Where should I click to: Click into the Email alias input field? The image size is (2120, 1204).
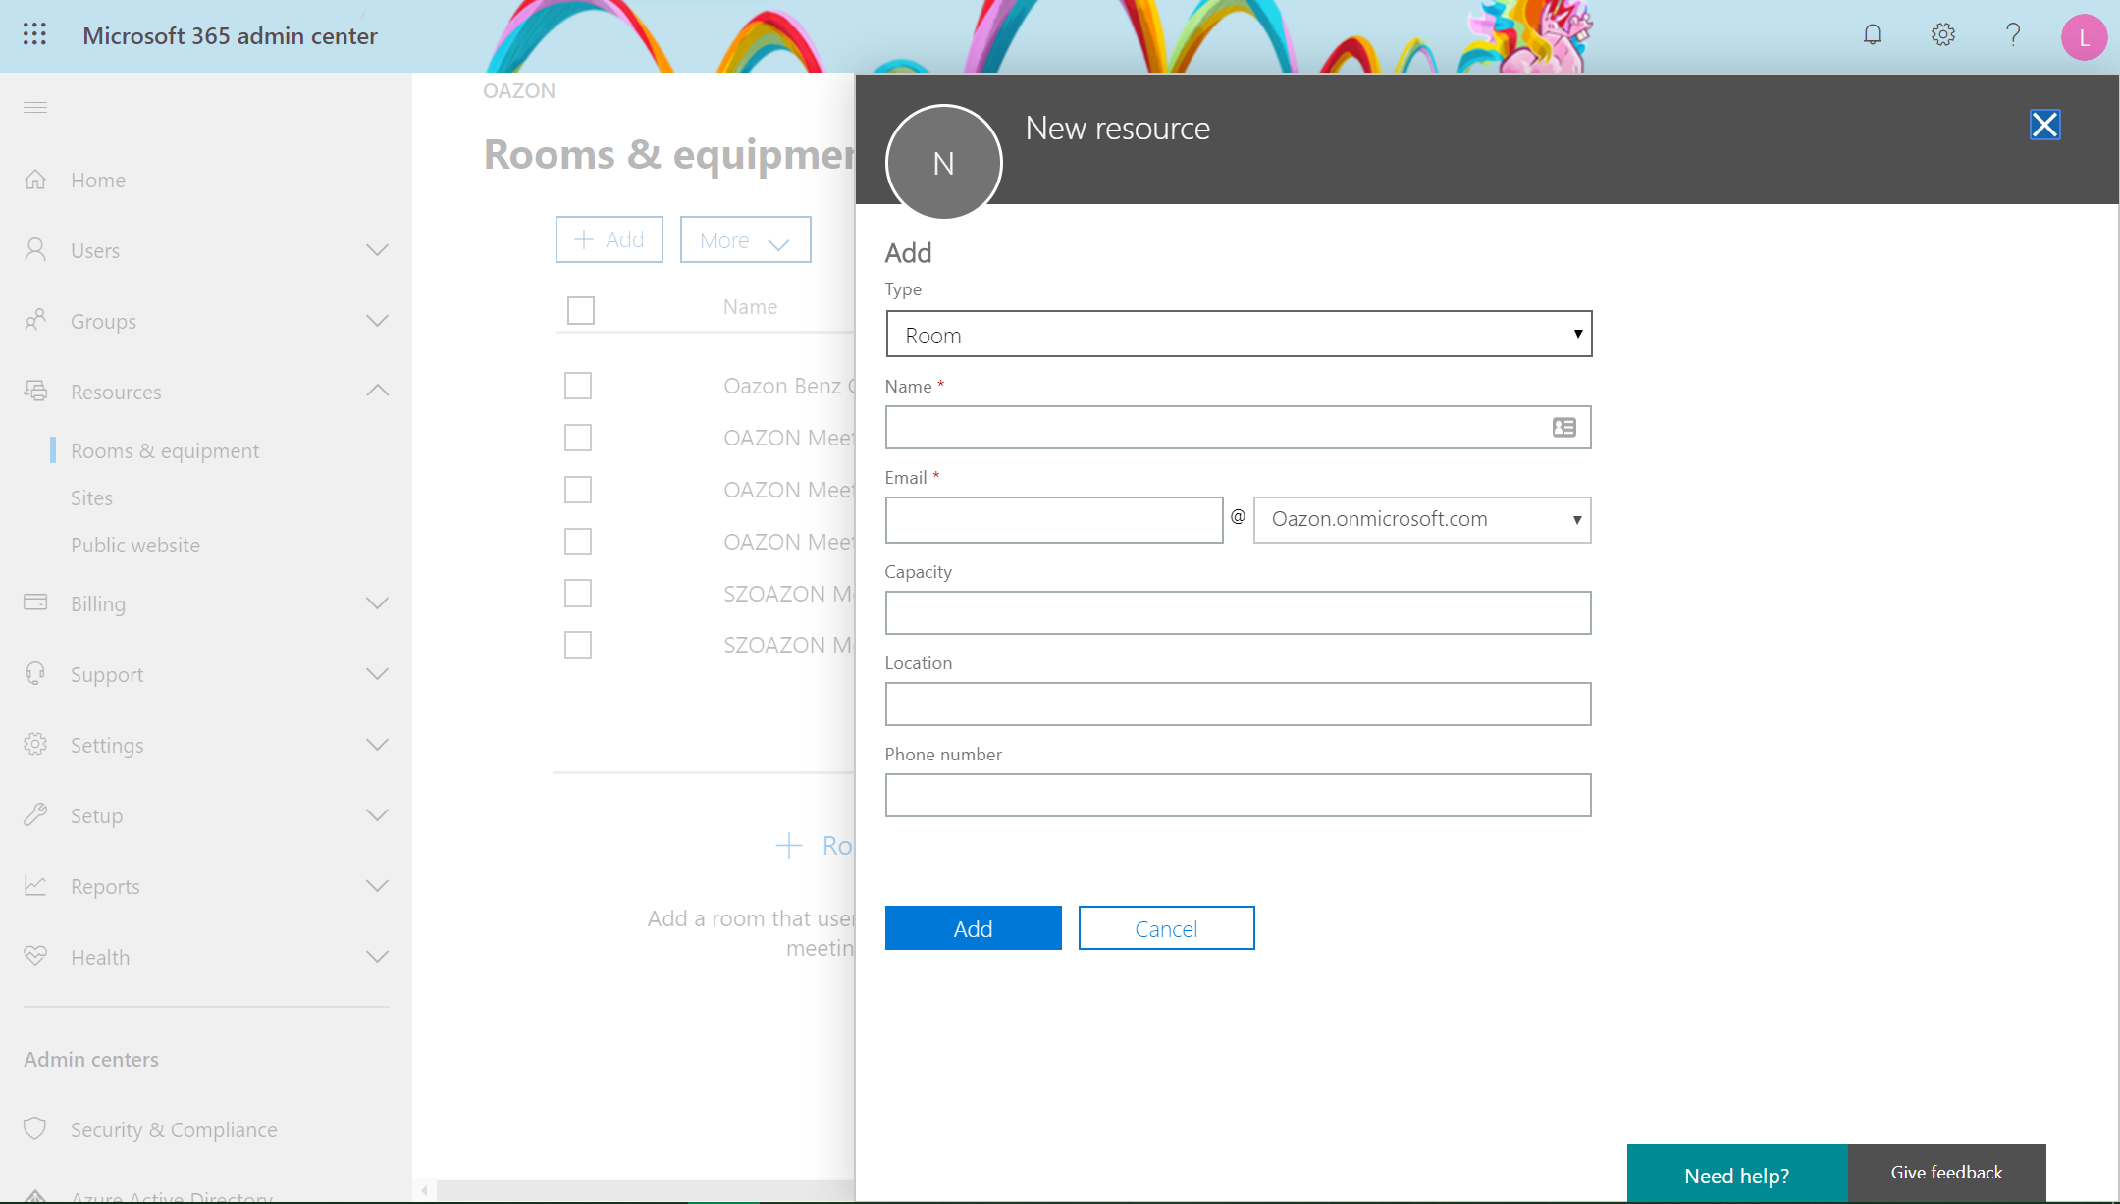click(1054, 519)
